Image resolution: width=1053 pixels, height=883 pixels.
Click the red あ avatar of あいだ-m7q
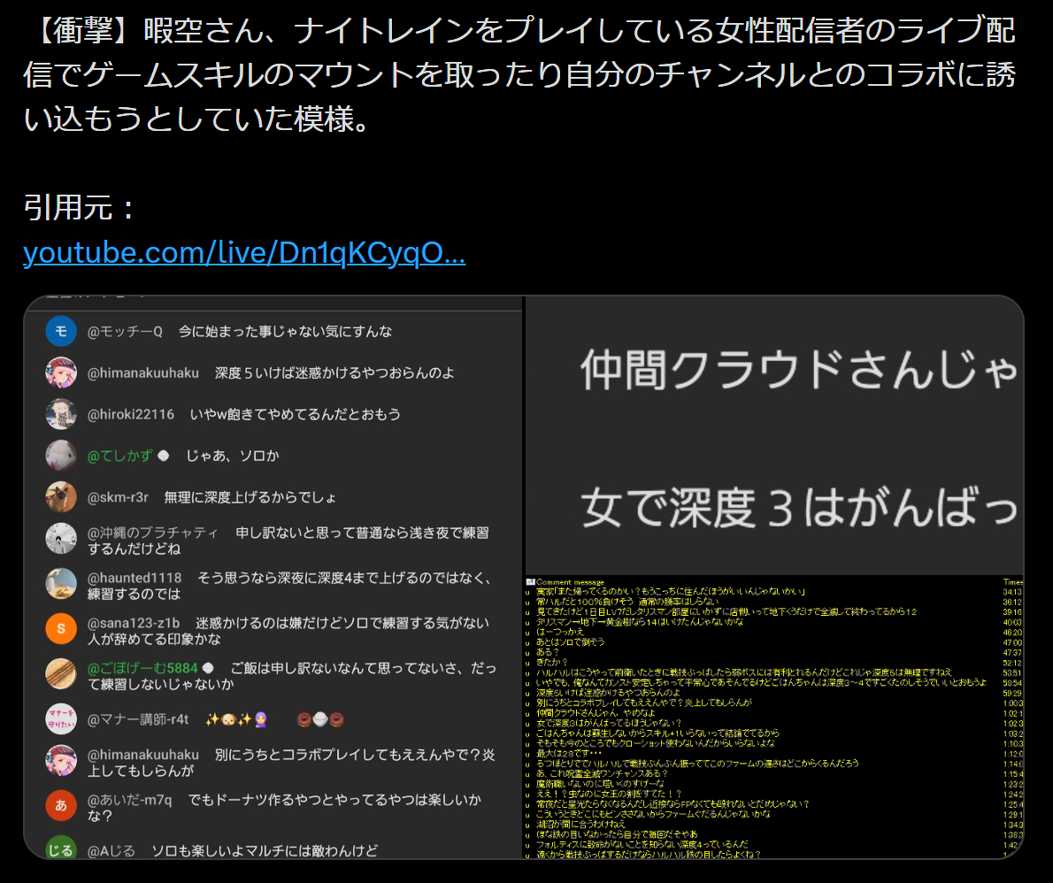61,805
